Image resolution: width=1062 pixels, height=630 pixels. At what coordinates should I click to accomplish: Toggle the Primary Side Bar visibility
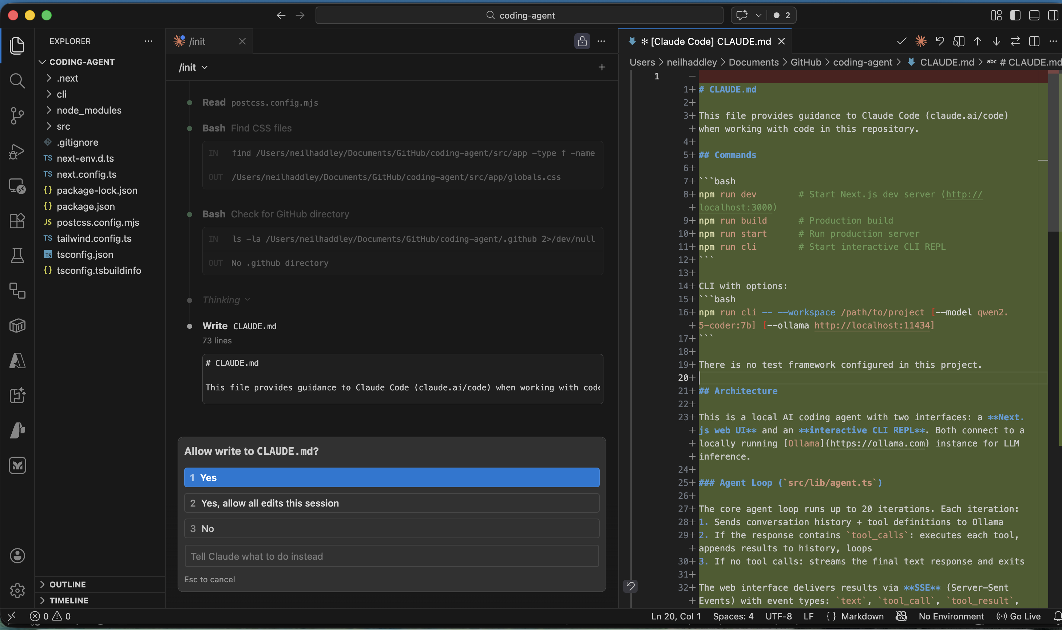tap(1015, 15)
